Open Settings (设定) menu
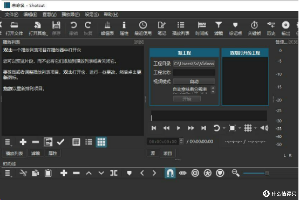This screenshot has height=200, width=299. [x=92, y=14]
